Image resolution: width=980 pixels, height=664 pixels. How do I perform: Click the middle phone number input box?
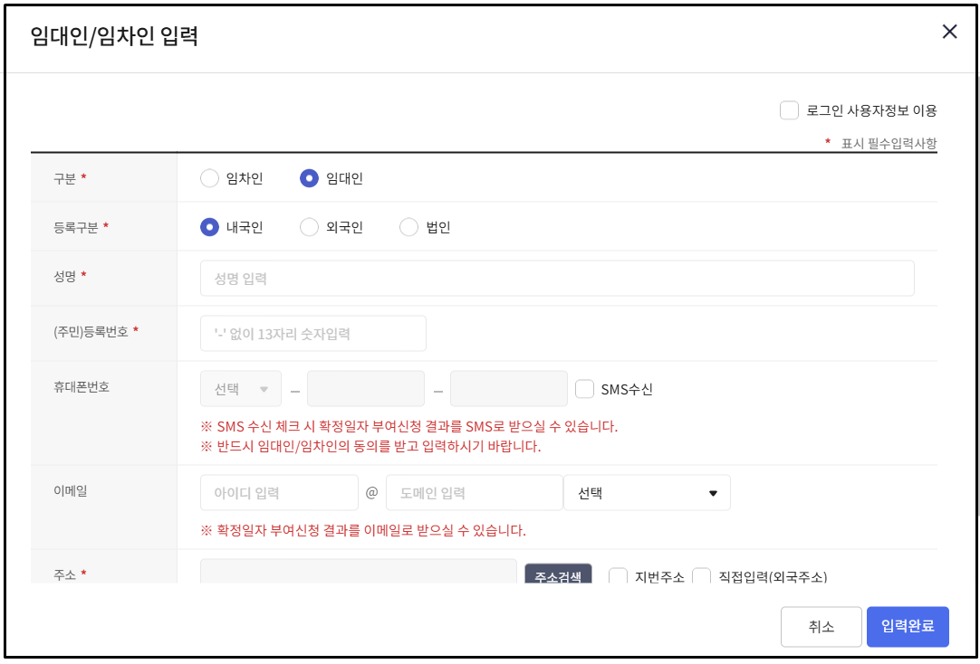(x=366, y=388)
